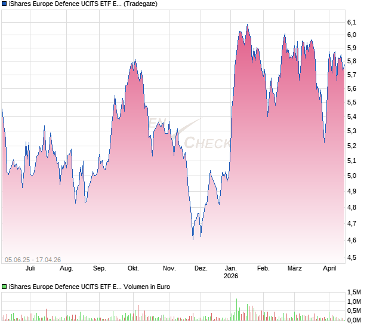
Task: Click the 5,6 price axis value
Action: (x=351, y=89)
